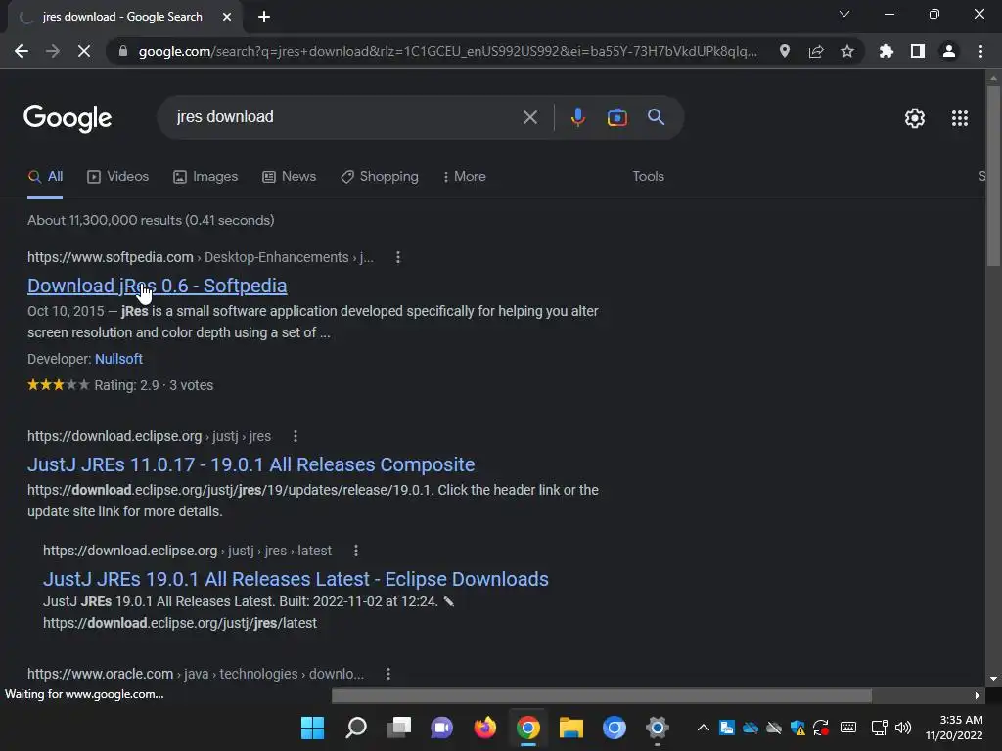1002x751 pixels.
Task: Open 'JustJ JREs 19.0.1 All Releases Latest' result
Action: tap(296, 579)
